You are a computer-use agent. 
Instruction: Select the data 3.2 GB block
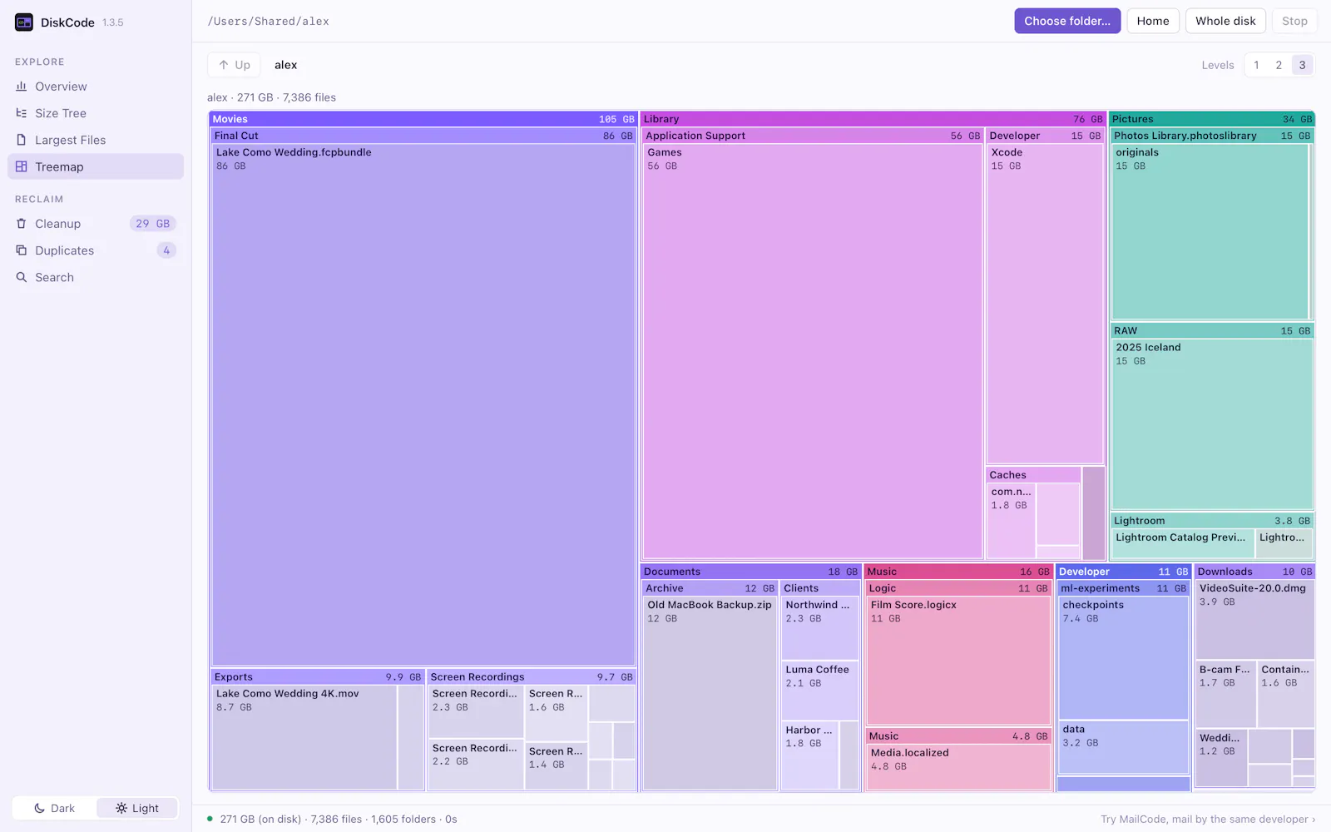pos(1123,747)
